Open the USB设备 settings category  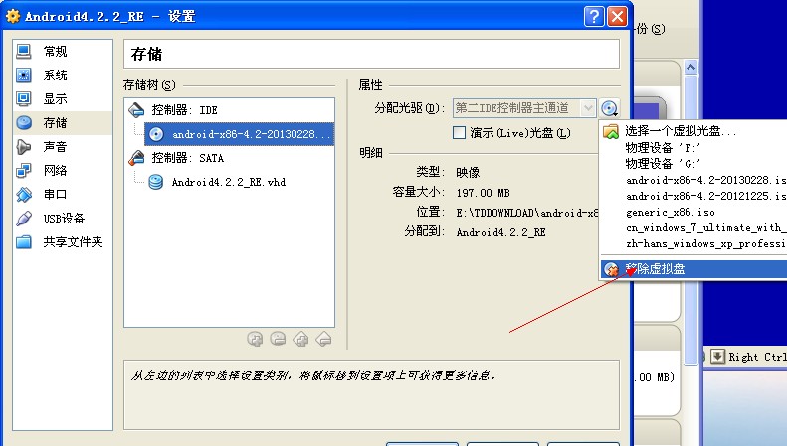[63, 218]
